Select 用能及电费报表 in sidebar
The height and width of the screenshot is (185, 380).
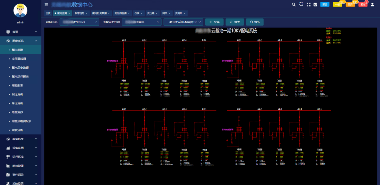tap(21, 121)
